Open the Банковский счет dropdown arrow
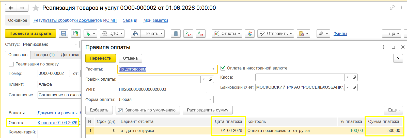The width and height of the screenshot is (407, 138). (x=348, y=87)
